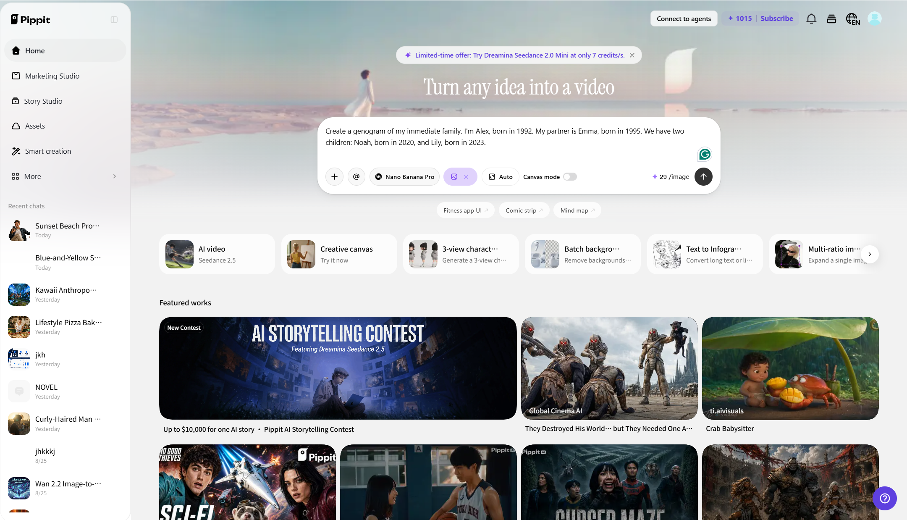Open the Batch background card
Screen dimensions: 907x520
tap(583, 254)
